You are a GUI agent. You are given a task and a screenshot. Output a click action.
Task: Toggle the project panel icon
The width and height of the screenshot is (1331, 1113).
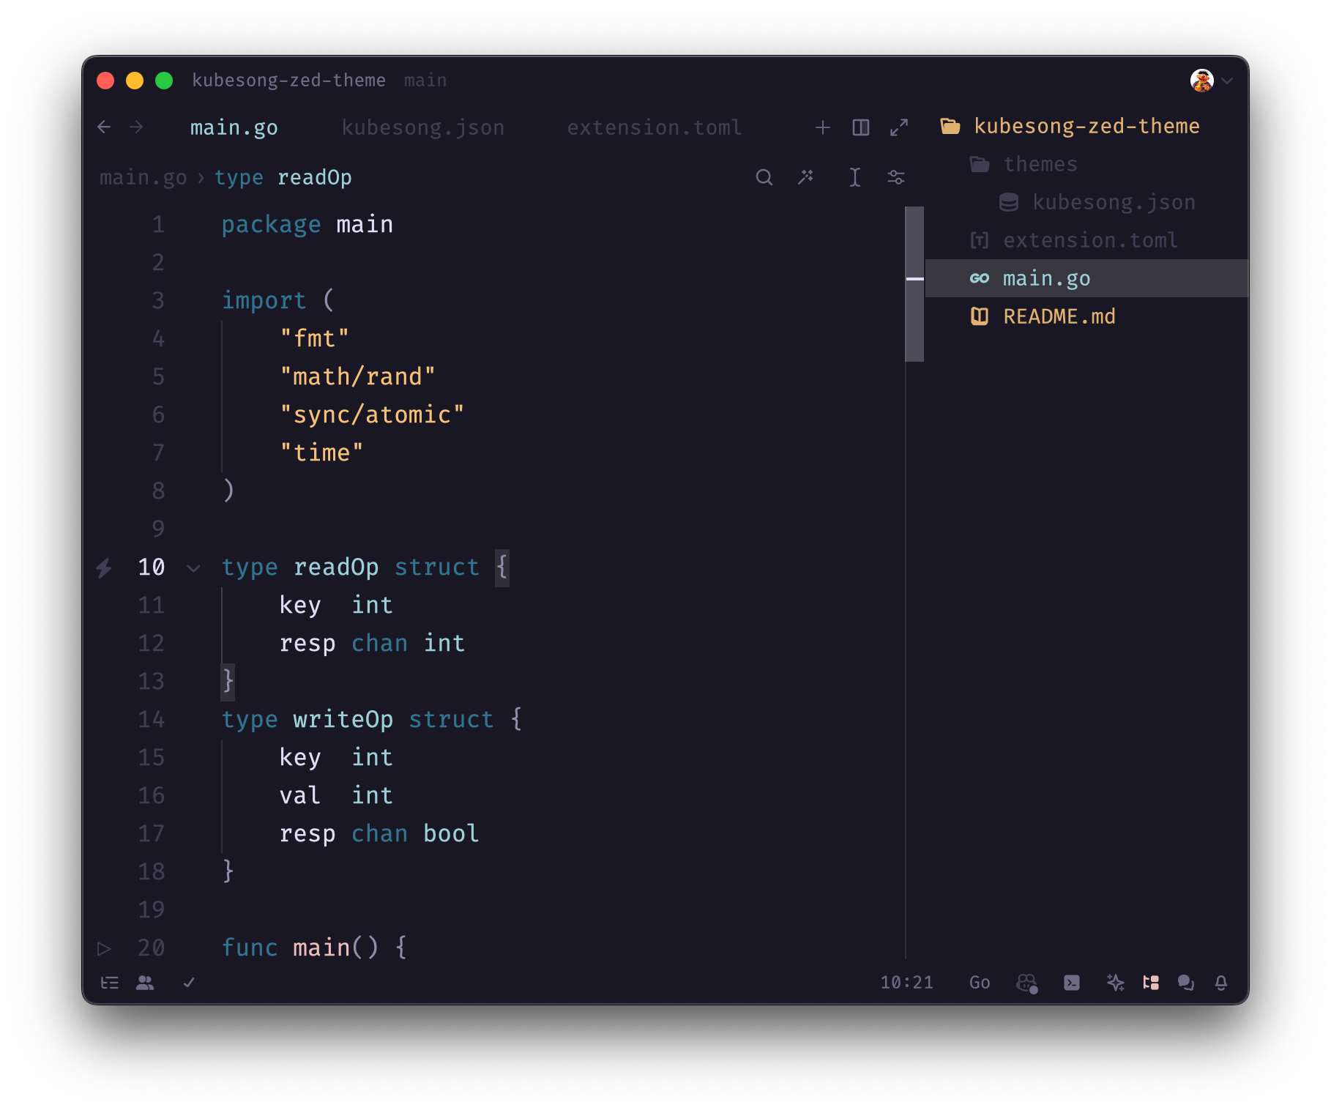pyautogui.click(x=1151, y=983)
